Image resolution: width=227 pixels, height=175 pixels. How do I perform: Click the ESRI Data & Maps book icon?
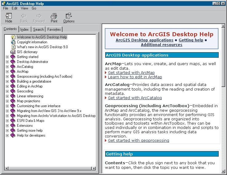pos(13,121)
